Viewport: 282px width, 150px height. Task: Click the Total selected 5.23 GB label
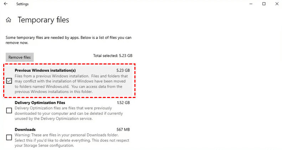pyautogui.click(x=112, y=56)
